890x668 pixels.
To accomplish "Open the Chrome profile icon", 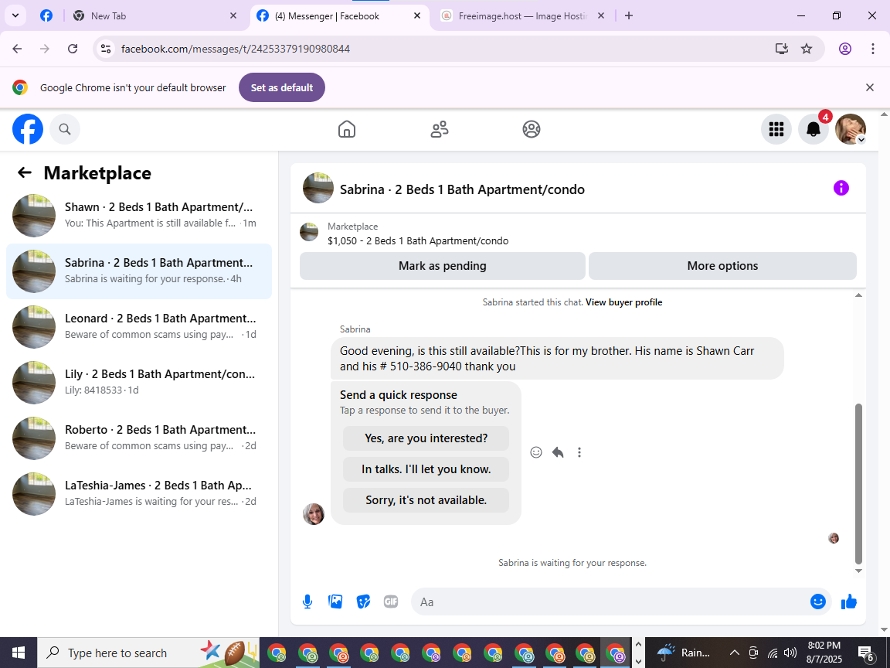I will 845,49.
